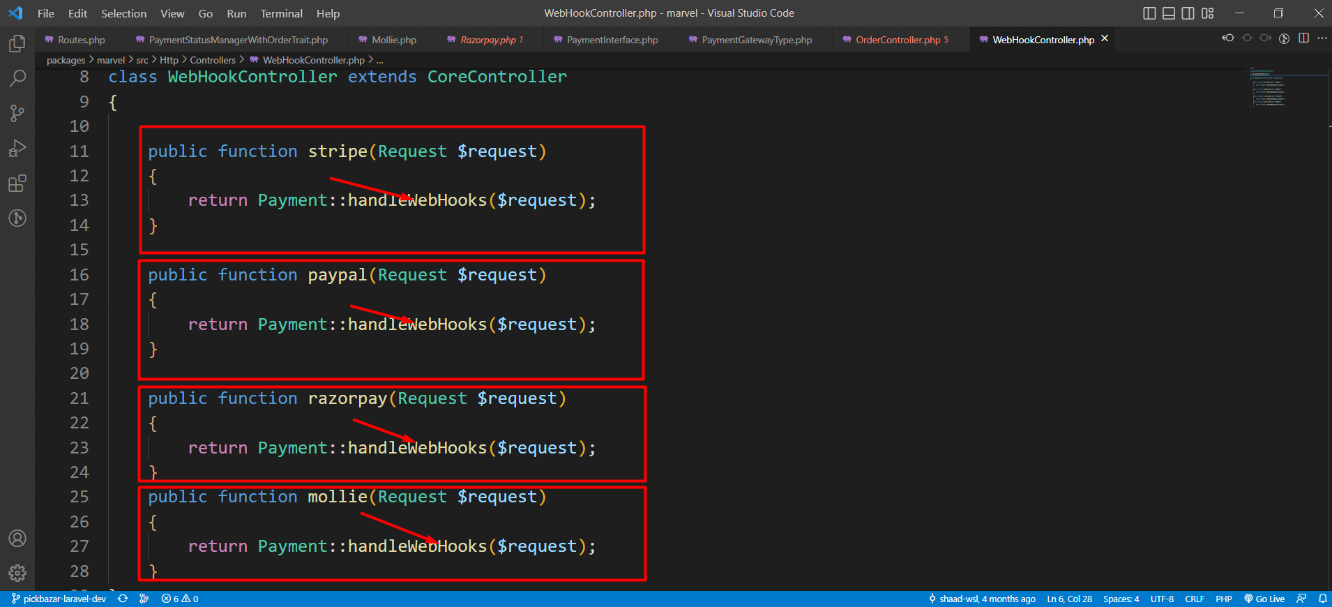Open the Search view in activity bar
Viewport: 1332px width, 607px height.
point(17,78)
